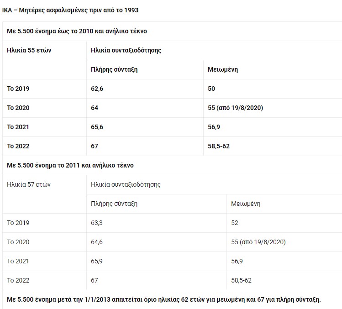Select the full pension value 62,6
The width and height of the screenshot is (342, 309).
click(97, 89)
